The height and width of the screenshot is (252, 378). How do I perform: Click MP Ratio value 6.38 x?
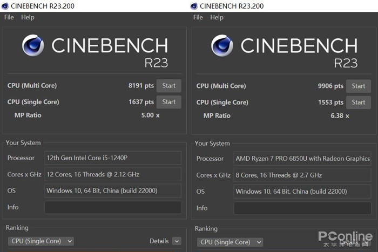pos(340,115)
